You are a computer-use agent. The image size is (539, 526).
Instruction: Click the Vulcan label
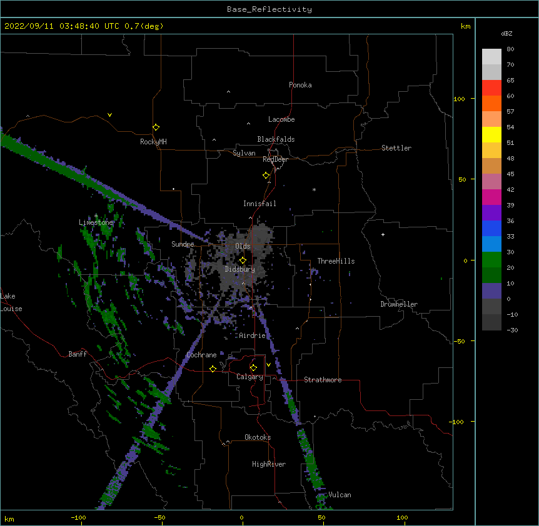[x=340, y=495]
